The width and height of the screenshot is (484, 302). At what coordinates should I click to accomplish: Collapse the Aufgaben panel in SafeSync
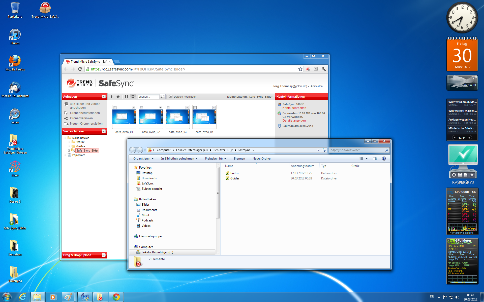[104, 96]
